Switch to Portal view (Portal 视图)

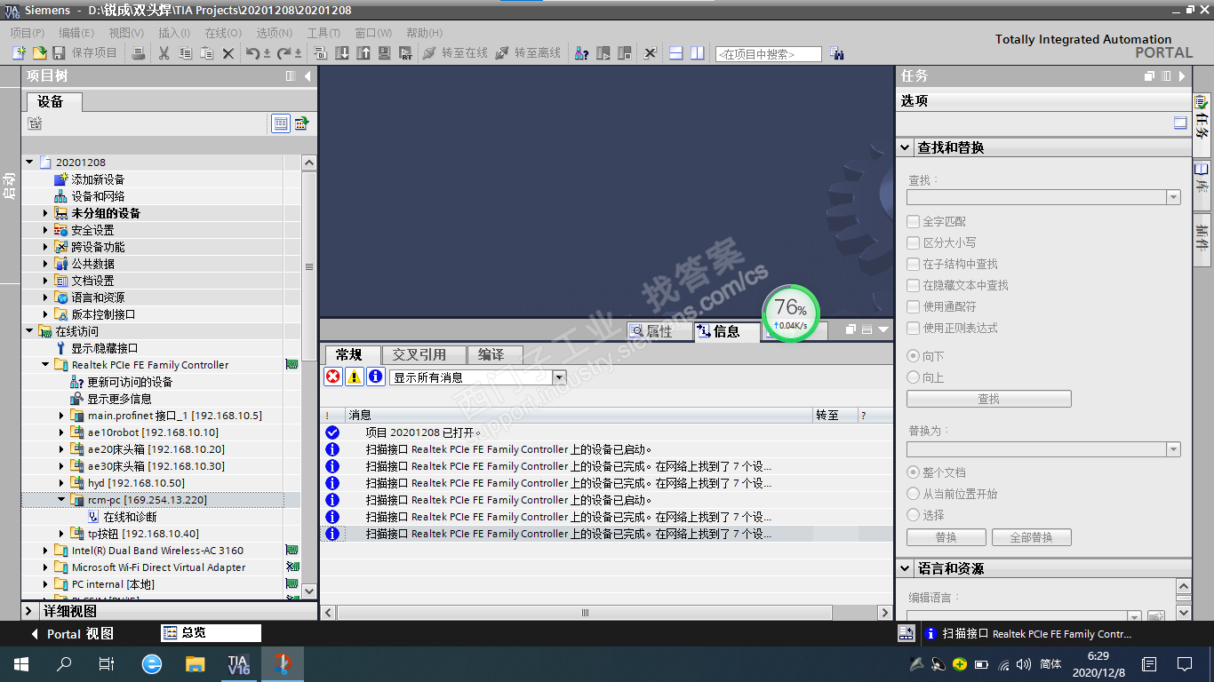[73, 634]
